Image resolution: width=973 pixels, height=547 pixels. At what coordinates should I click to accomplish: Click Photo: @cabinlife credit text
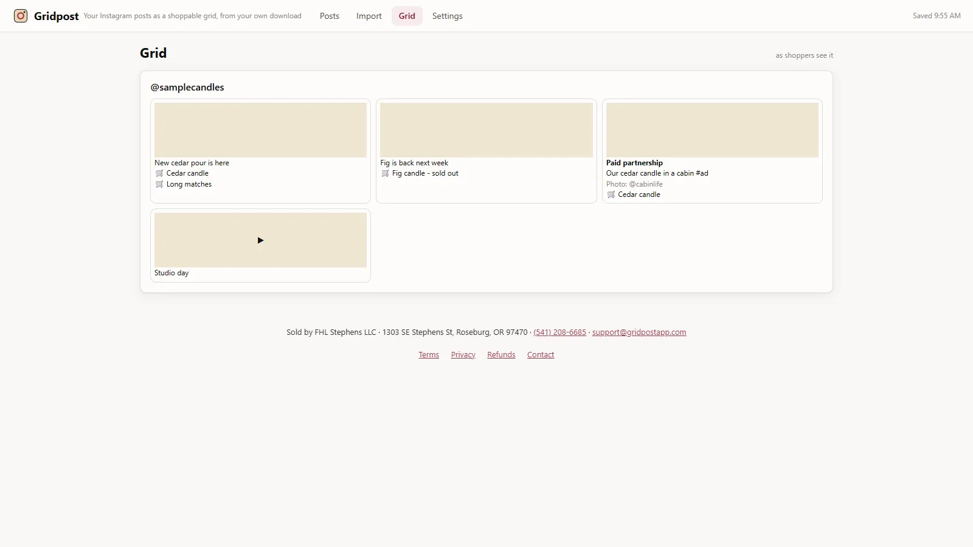[x=634, y=184]
